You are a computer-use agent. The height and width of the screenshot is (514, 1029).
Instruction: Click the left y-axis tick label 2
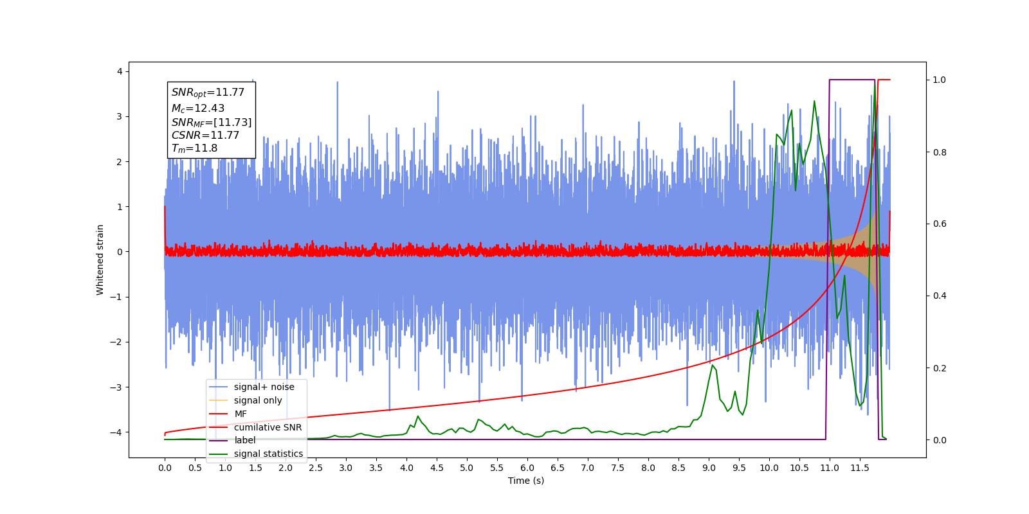click(x=120, y=162)
